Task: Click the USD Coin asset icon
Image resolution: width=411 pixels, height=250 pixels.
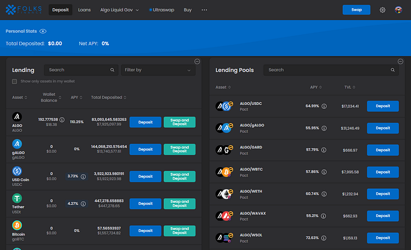Action: (17, 171)
